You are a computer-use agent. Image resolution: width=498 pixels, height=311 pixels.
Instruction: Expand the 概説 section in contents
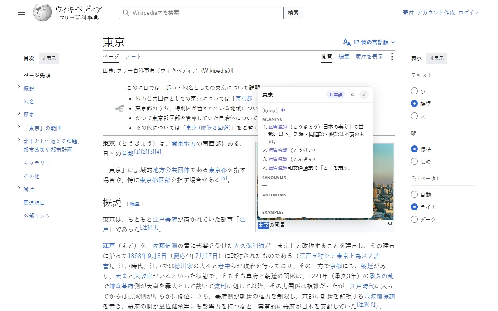19,87
